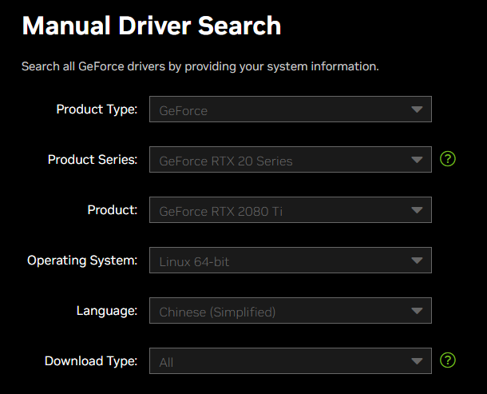This screenshot has height=394, width=487.
Task: Click the 'Operating System:' label
Action: pos(82,261)
